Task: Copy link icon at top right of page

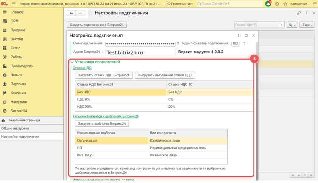Action: (x=298, y=13)
